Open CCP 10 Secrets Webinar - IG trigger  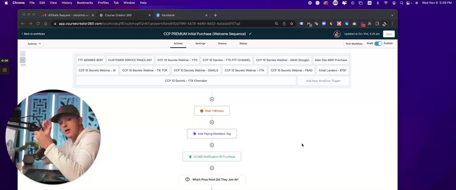point(97,70)
